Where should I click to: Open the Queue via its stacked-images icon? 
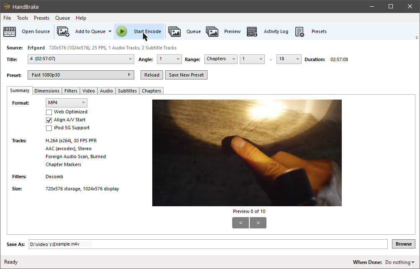click(x=174, y=32)
